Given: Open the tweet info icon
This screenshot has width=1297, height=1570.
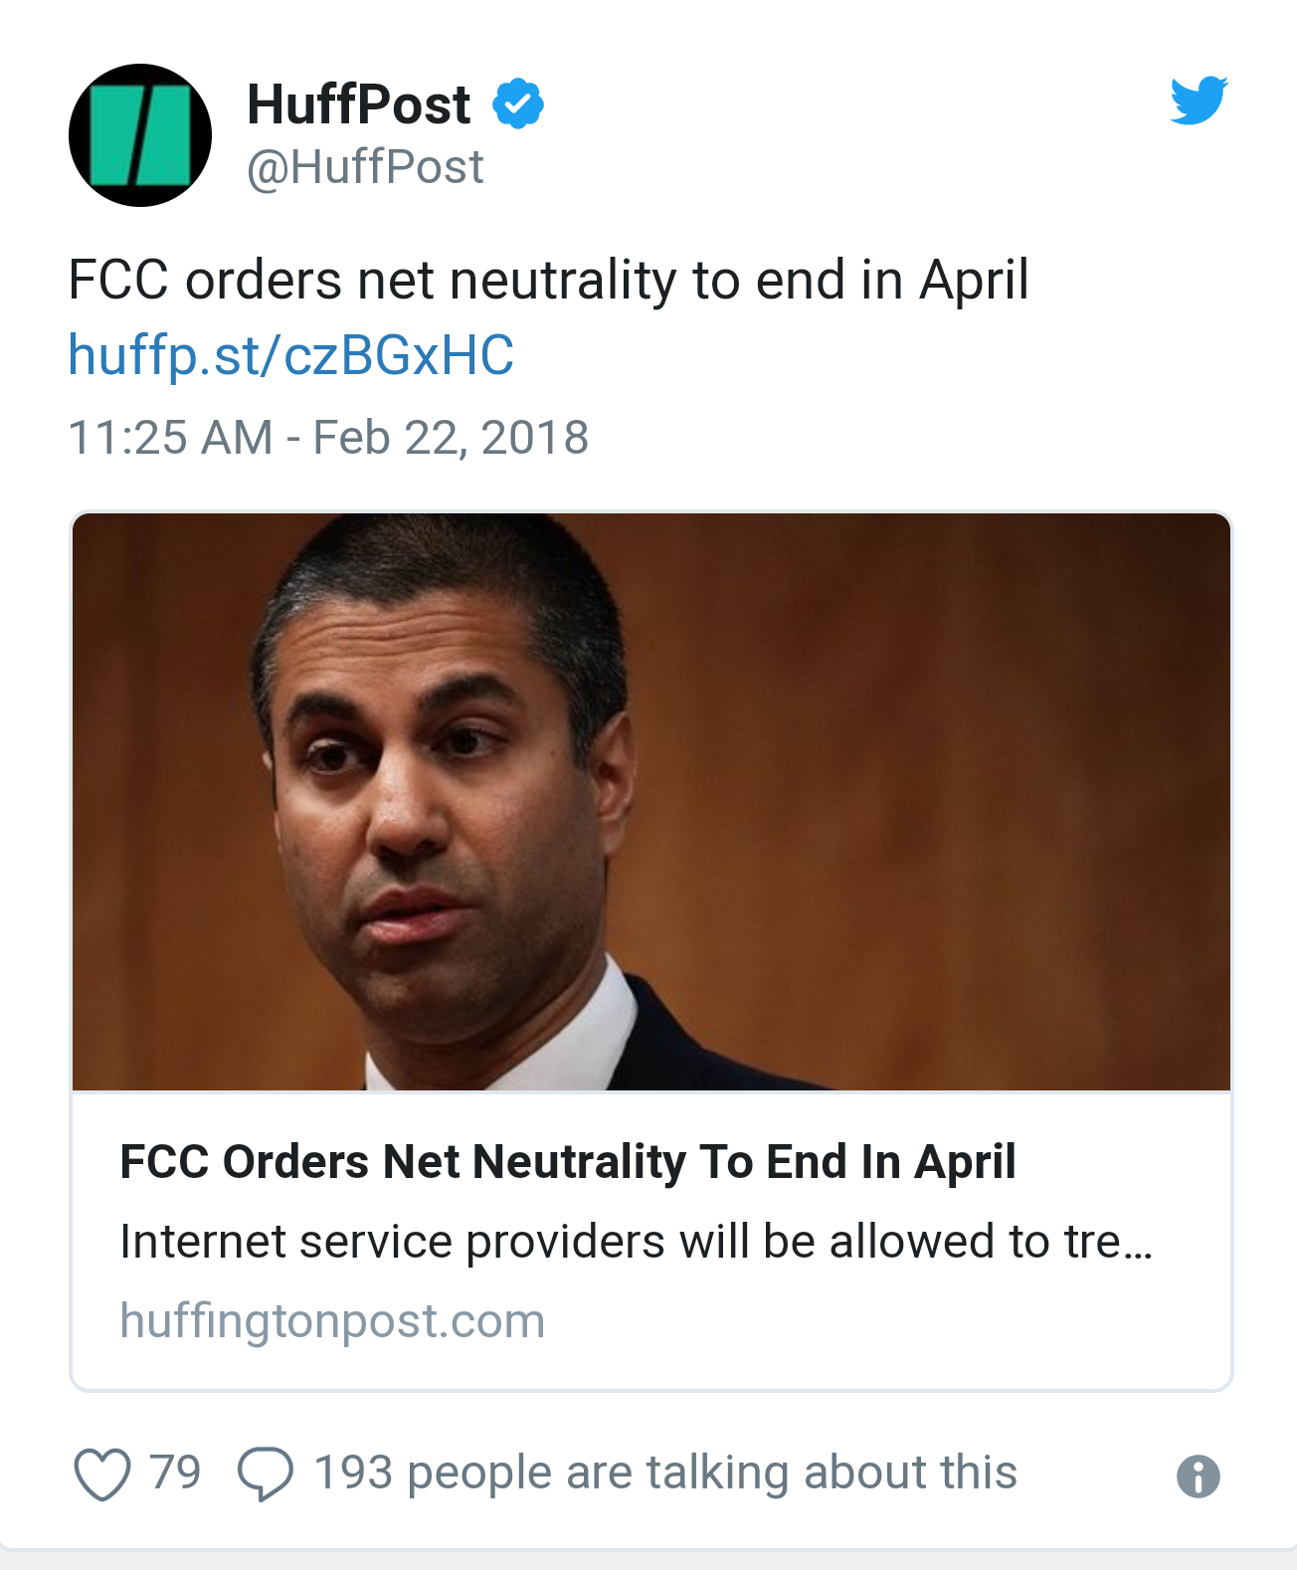Looking at the screenshot, I should coord(1198,1475).
